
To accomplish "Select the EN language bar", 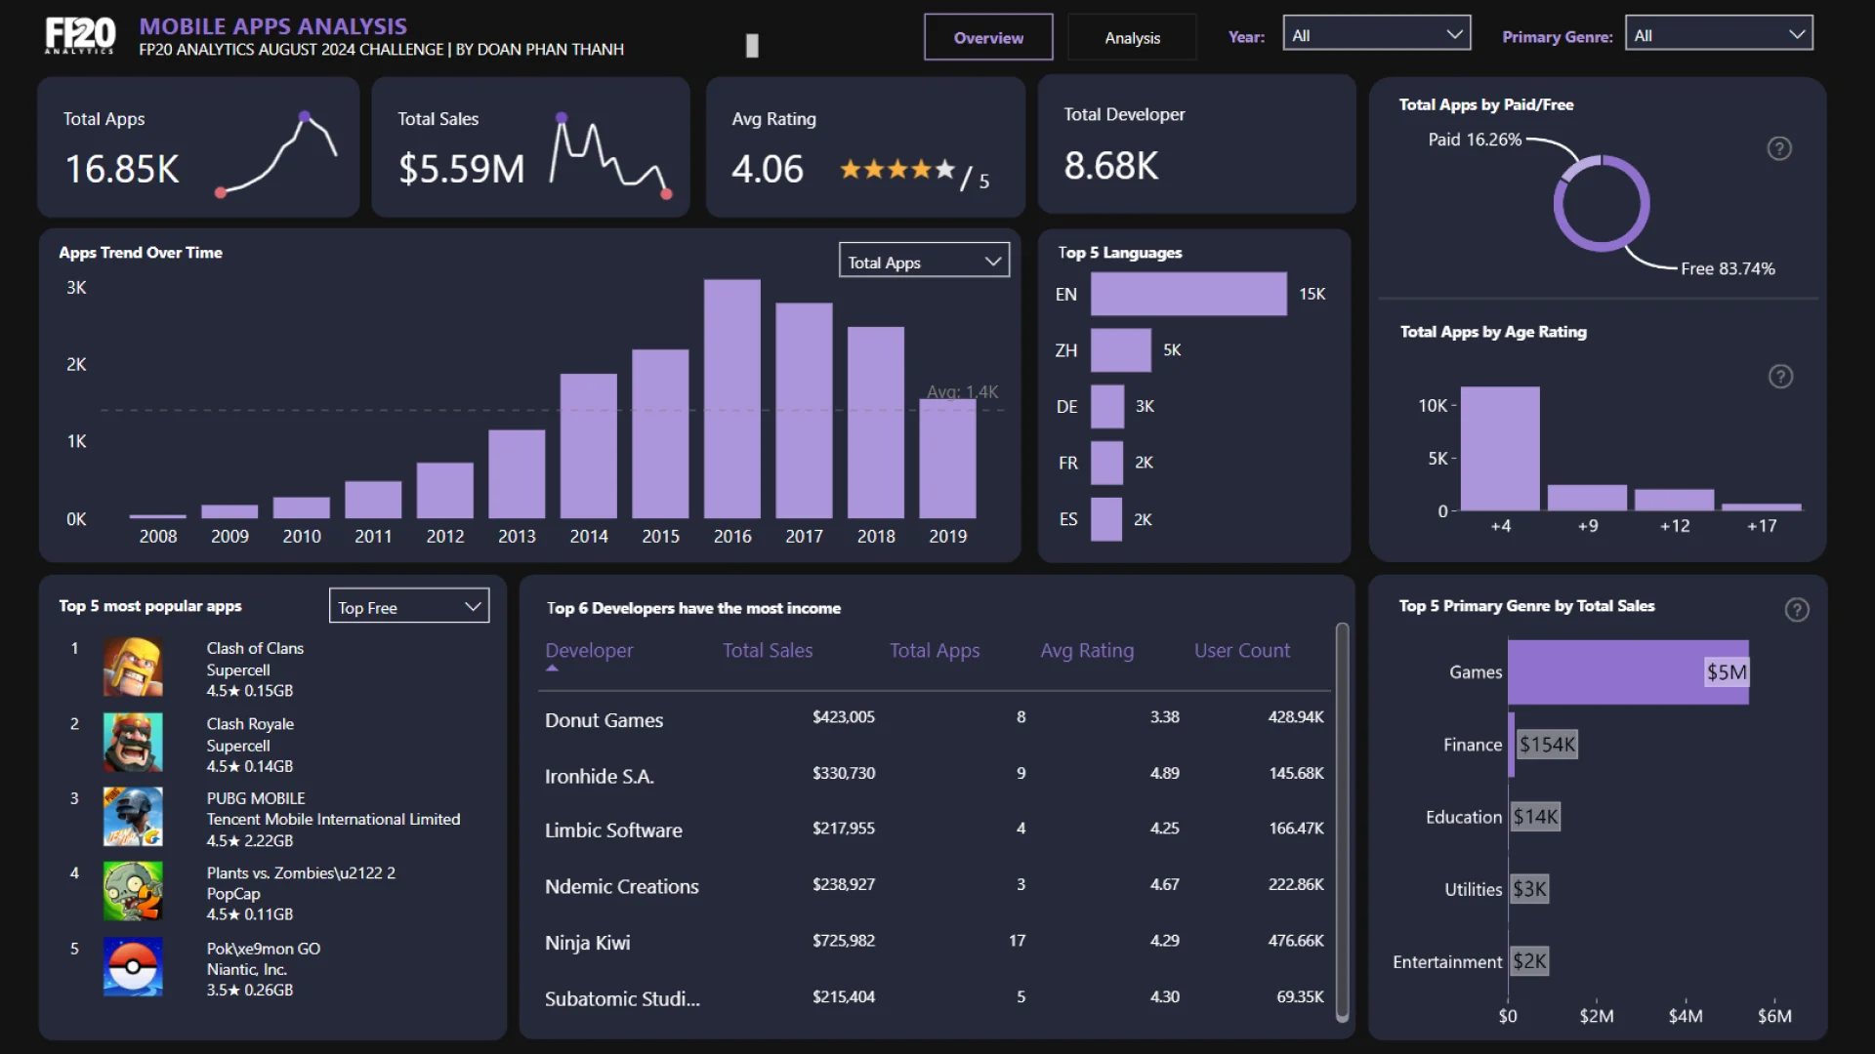I will pyautogui.click(x=1188, y=294).
